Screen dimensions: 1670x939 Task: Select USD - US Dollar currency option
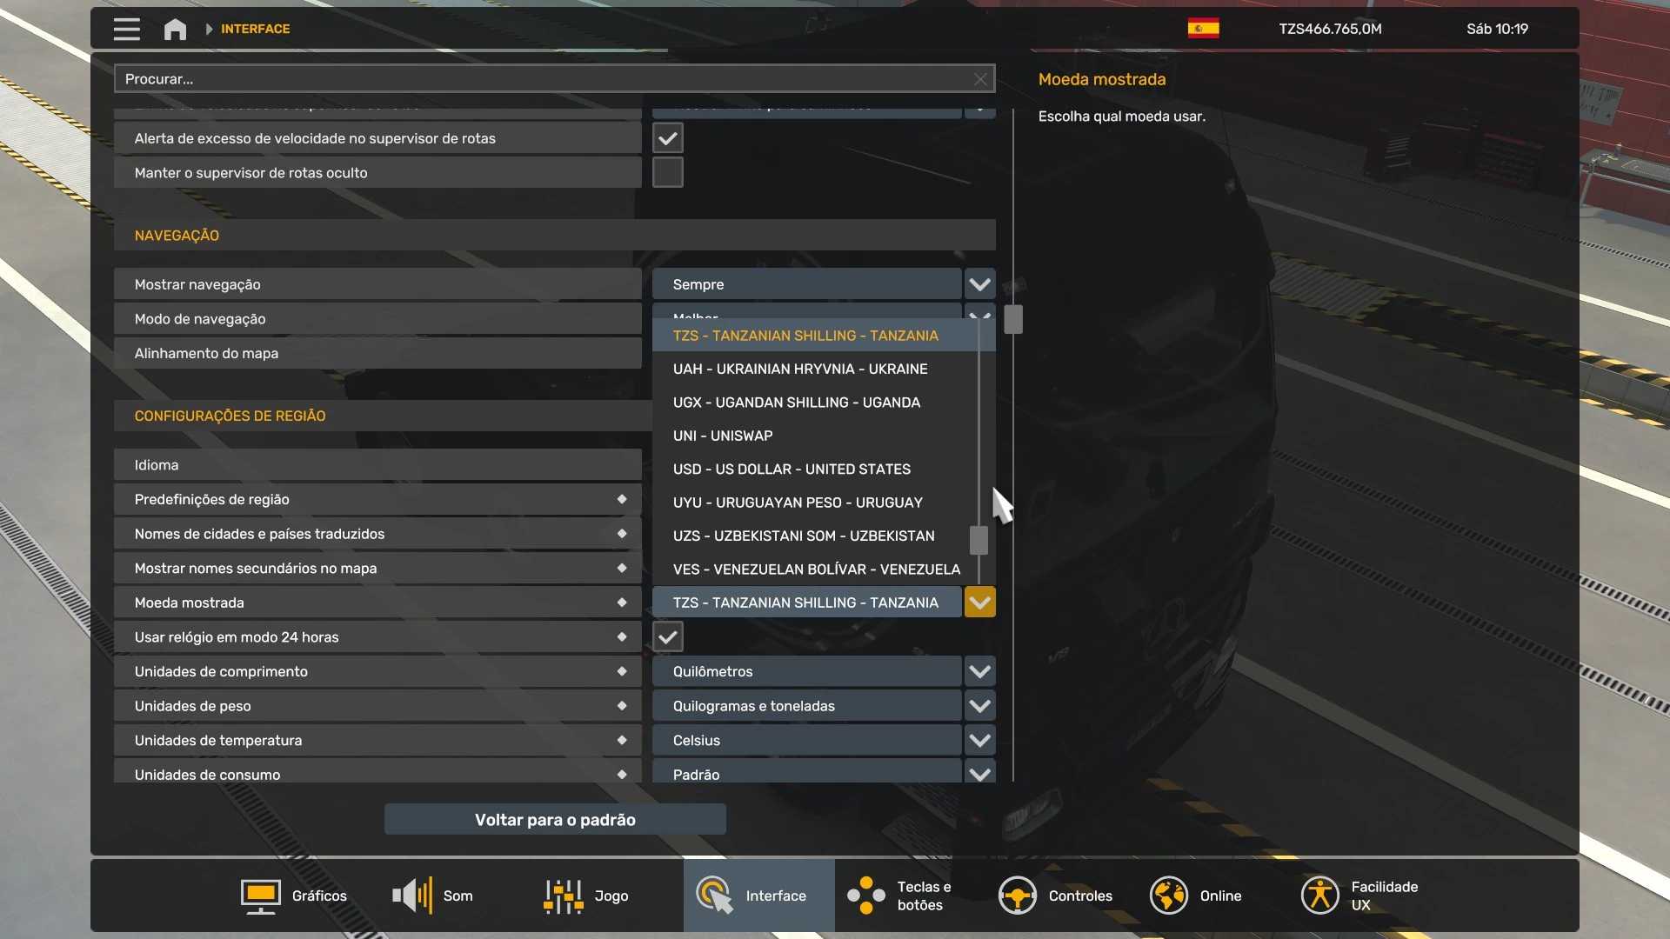tap(792, 469)
